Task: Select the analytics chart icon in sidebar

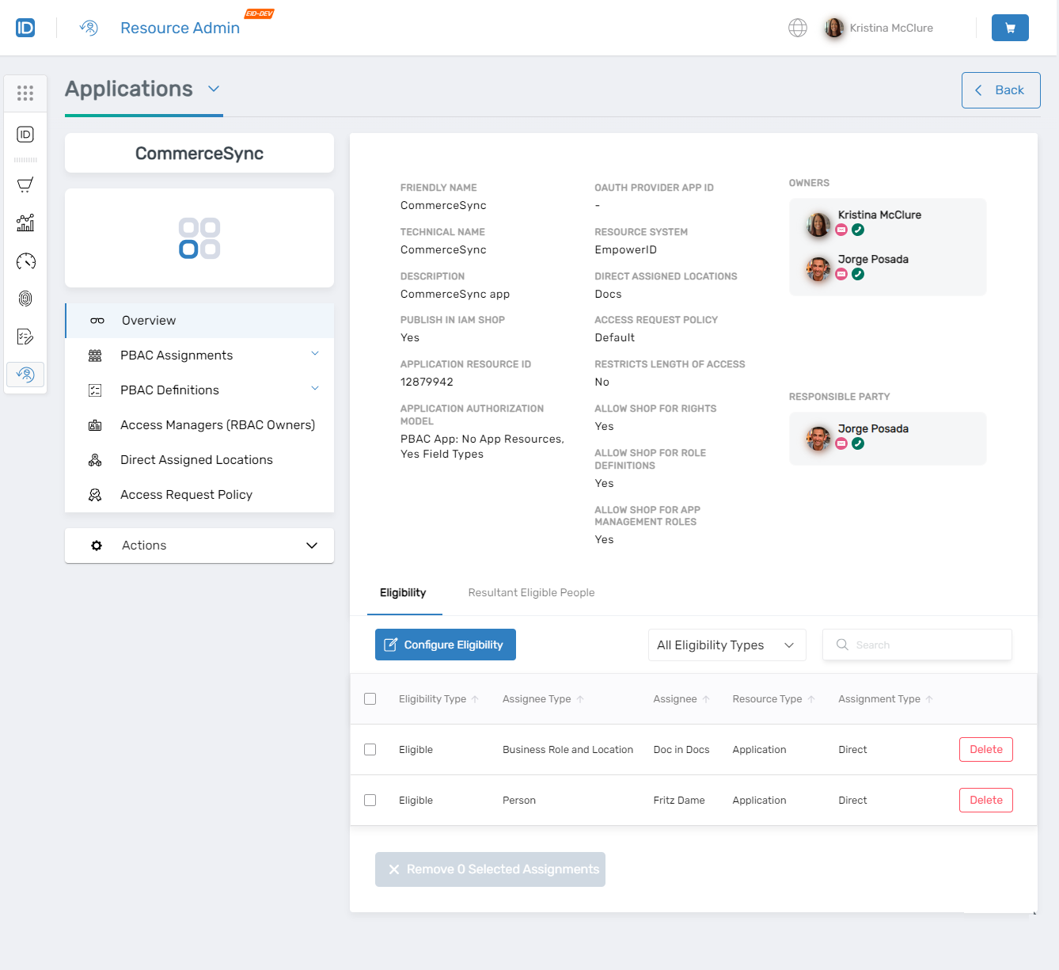Action: point(25,223)
